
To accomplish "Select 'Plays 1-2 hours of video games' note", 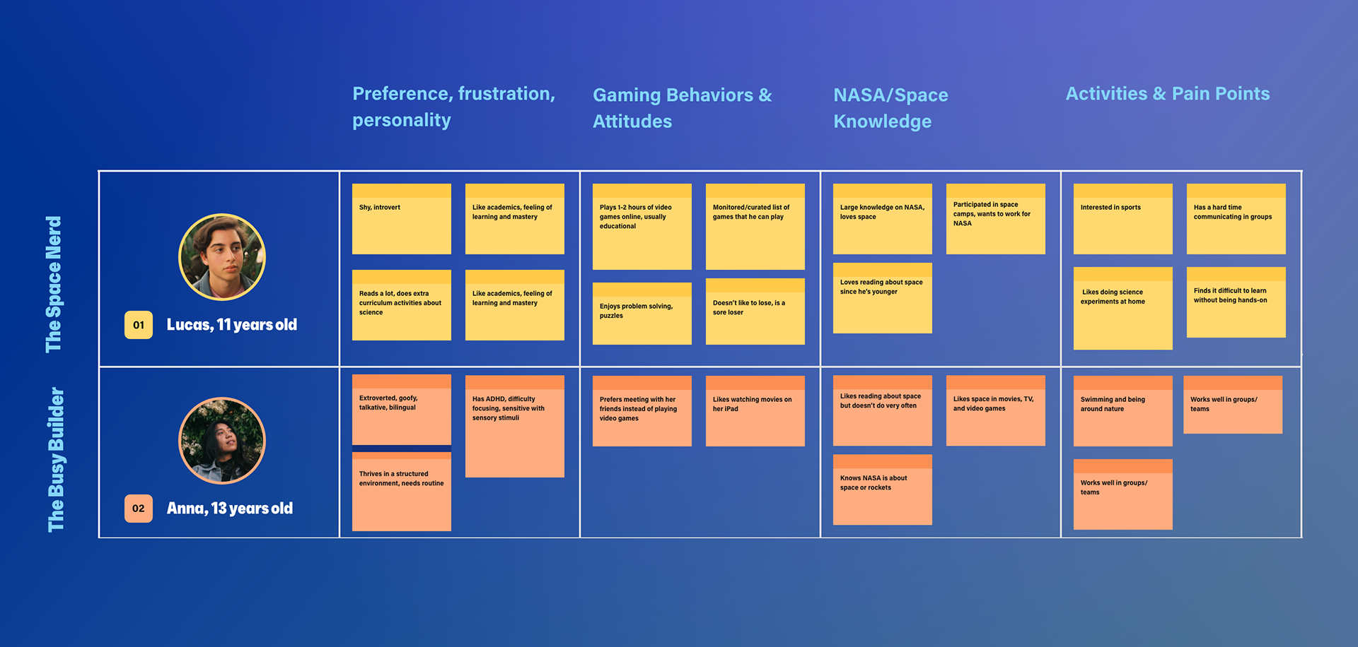I will 642,227.
